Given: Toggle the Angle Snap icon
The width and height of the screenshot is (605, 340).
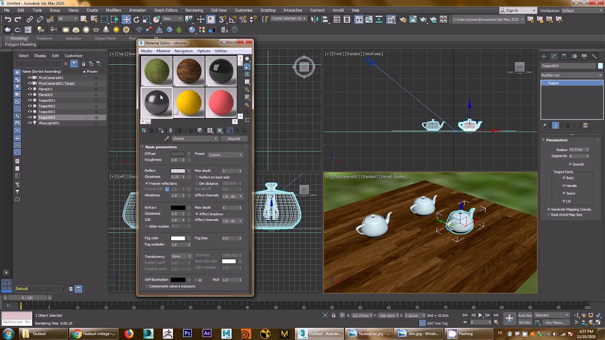Looking at the screenshot, I should (233, 19).
